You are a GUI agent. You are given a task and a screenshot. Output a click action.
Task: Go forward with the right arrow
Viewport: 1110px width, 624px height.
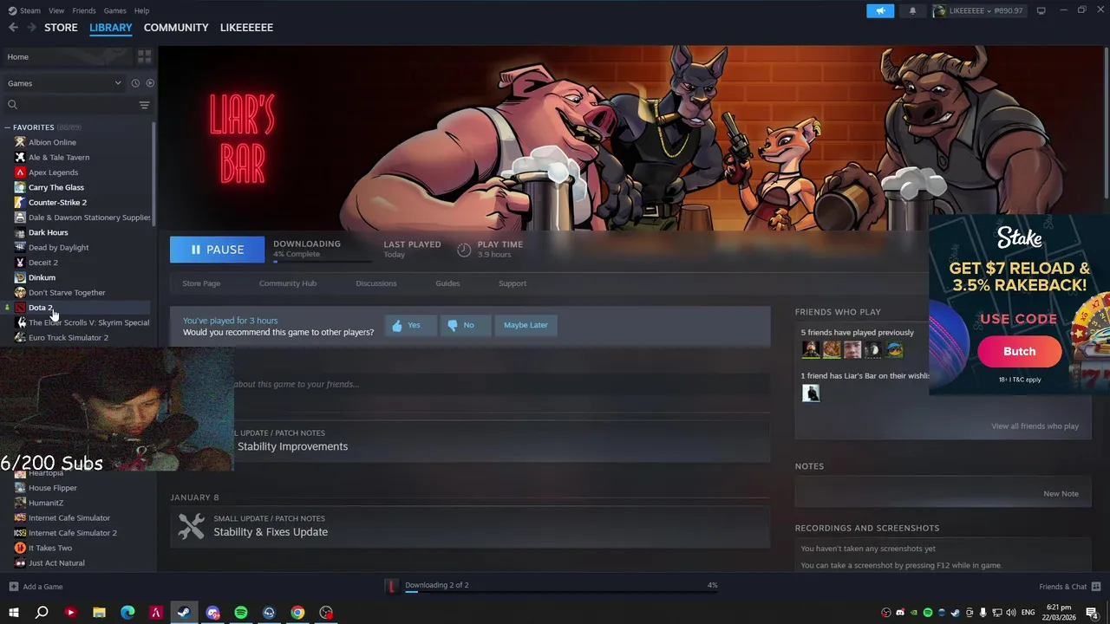coord(32,28)
